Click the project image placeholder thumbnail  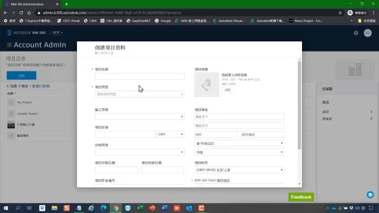tap(207, 85)
